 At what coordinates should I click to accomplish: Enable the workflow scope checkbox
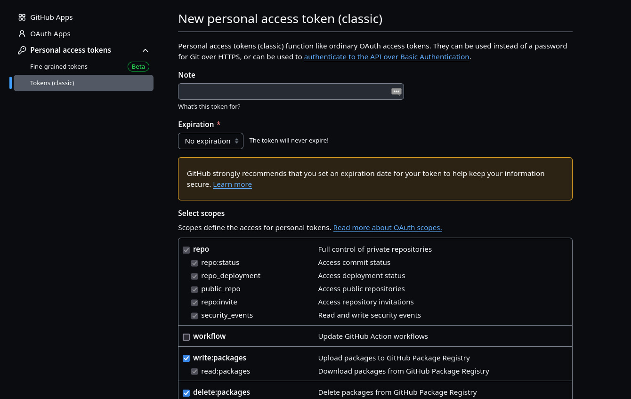point(186,337)
